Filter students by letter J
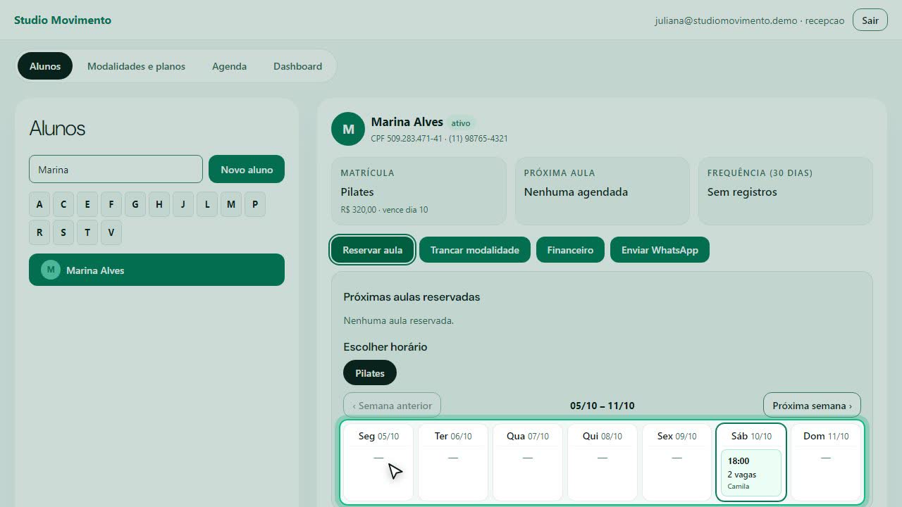The width and height of the screenshot is (902, 507). [x=183, y=204]
